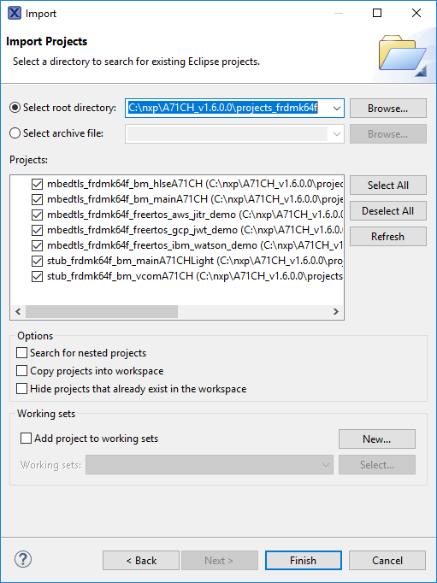
Task: Uncheck mbedtls_frdmk64f_freertos_aws_jitr_demo project
Action: 37,215
